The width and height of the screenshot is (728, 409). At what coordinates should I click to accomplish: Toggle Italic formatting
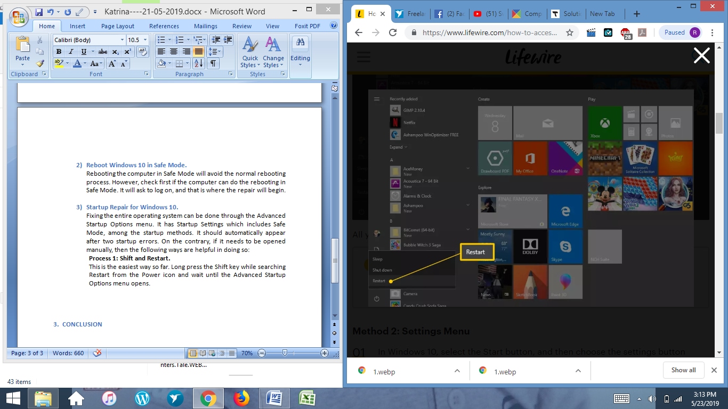pos(71,52)
